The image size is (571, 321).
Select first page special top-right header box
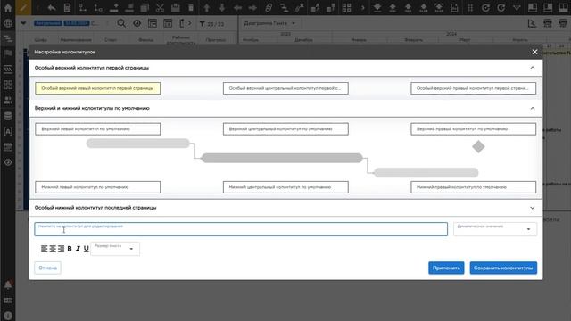tap(474, 88)
